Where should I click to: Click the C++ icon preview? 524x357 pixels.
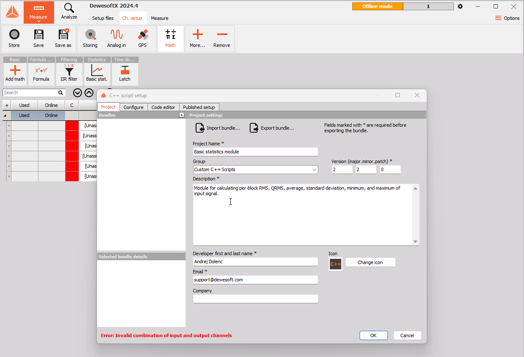pos(336,264)
